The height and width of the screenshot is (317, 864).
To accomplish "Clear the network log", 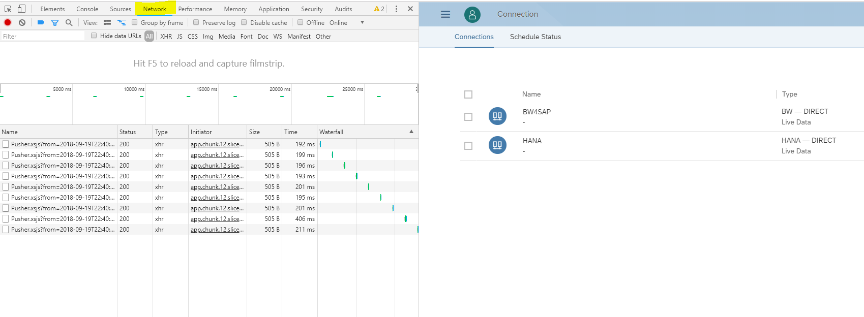I will pyautogui.click(x=22, y=22).
